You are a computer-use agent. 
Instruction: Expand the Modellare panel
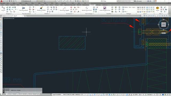pos(109,14)
